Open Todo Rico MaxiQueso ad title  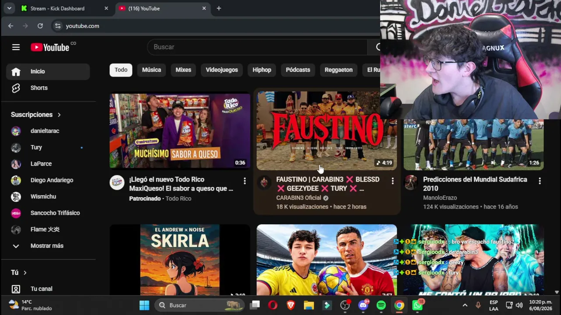pyautogui.click(x=181, y=184)
